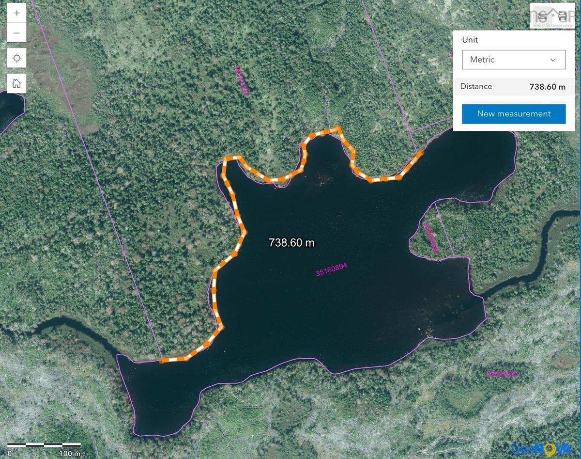Return to the default home map view
The width and height of the screenshot is (581, 459).
point(16,83)
